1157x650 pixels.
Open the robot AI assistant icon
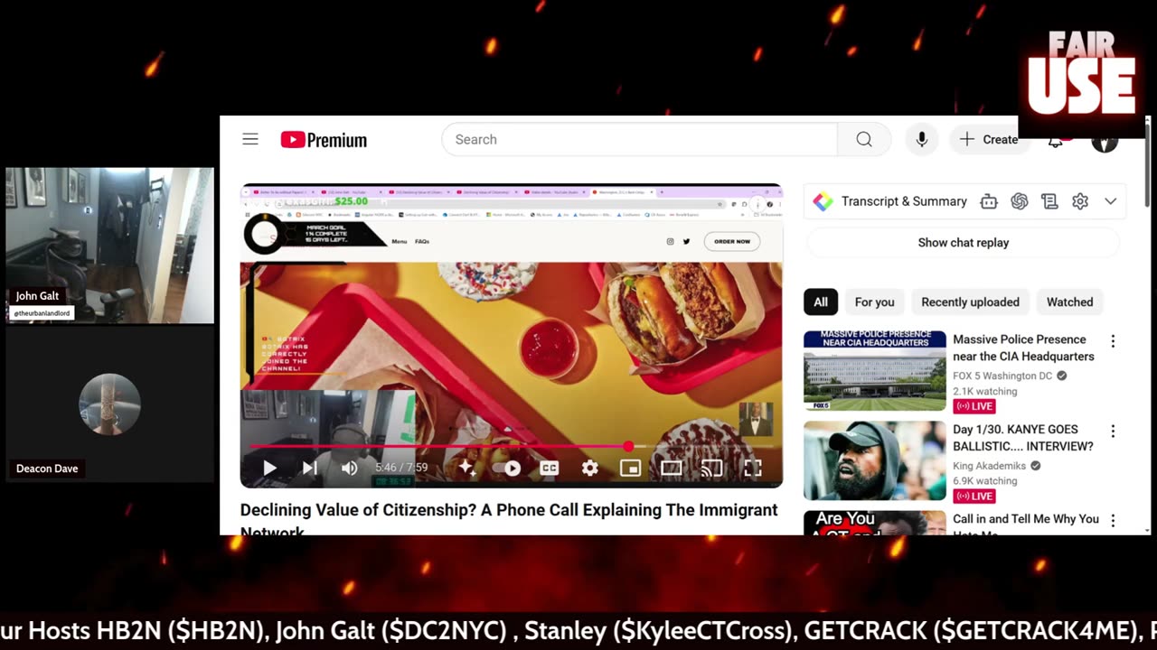pos(989,201)
